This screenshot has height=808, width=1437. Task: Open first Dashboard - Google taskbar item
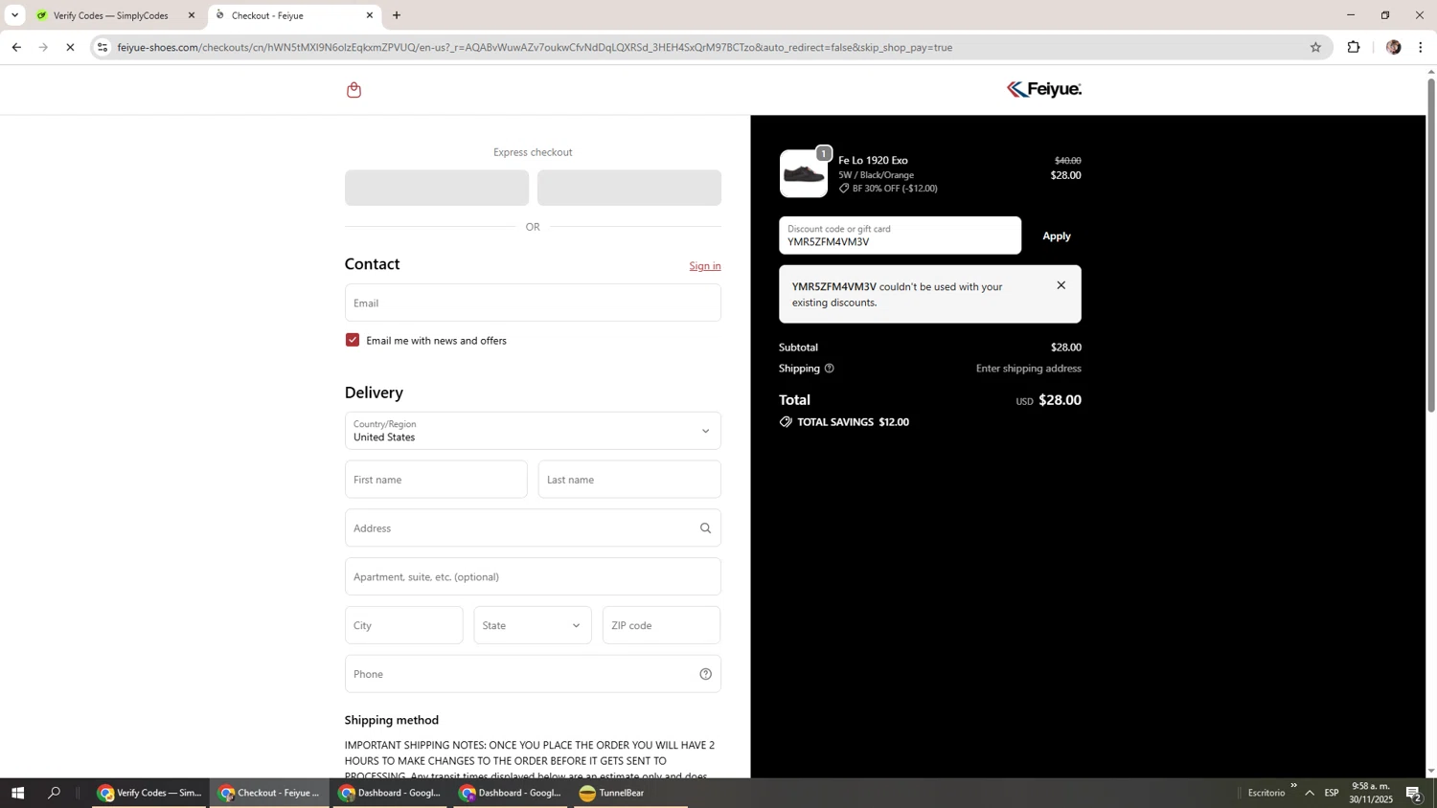[391, 793]
